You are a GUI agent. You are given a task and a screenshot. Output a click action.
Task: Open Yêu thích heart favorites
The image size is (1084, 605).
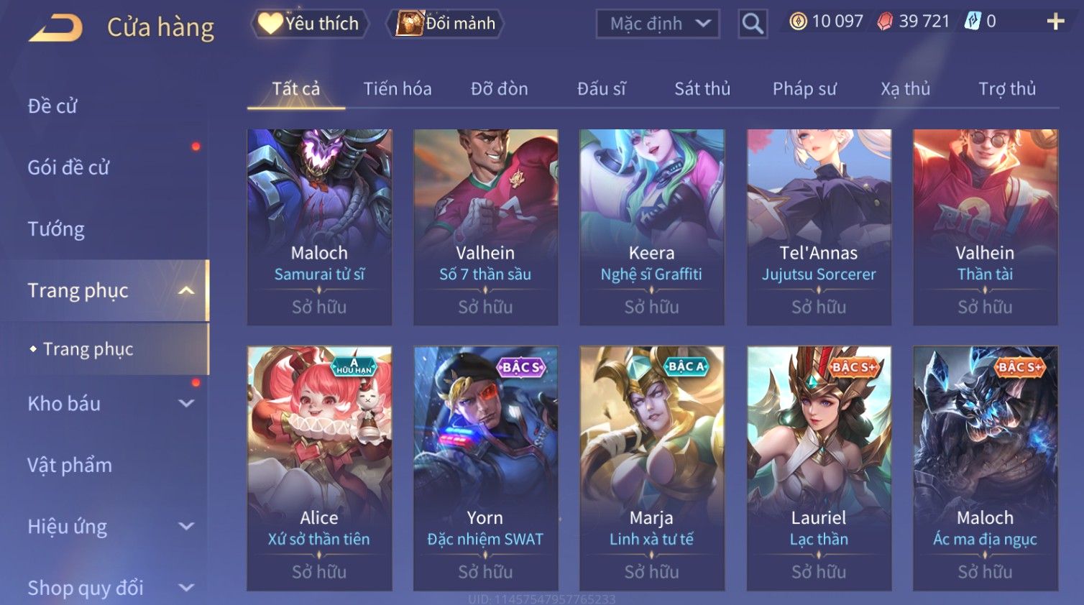[310, 24]
